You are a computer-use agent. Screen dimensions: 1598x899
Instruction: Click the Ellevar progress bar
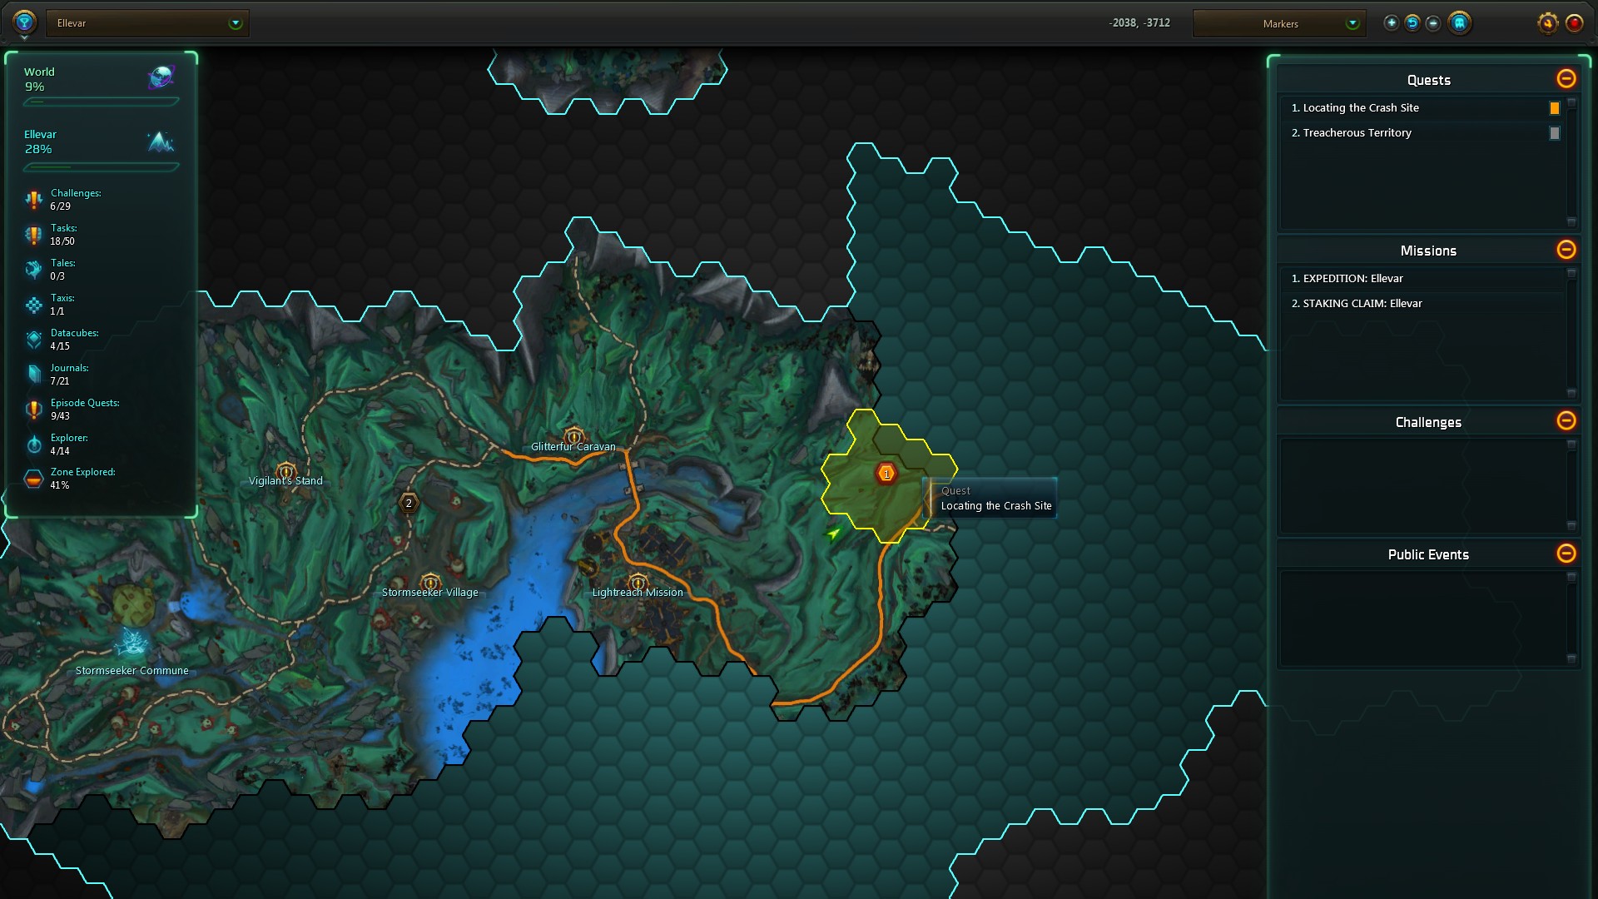[x=101, y=167]
